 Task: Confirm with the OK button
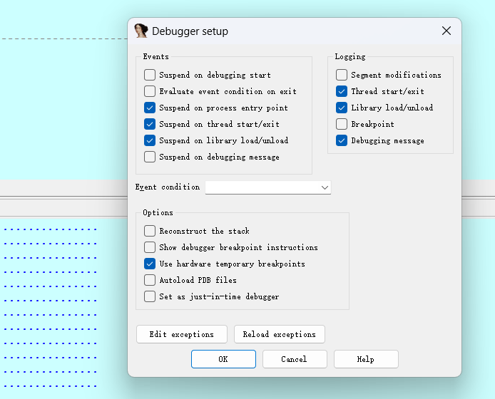[x=223, y=359]
